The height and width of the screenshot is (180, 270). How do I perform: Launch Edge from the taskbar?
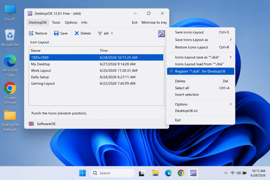168,173
